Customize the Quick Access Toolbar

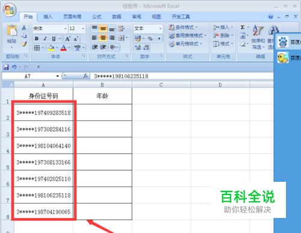pos(39,67)
